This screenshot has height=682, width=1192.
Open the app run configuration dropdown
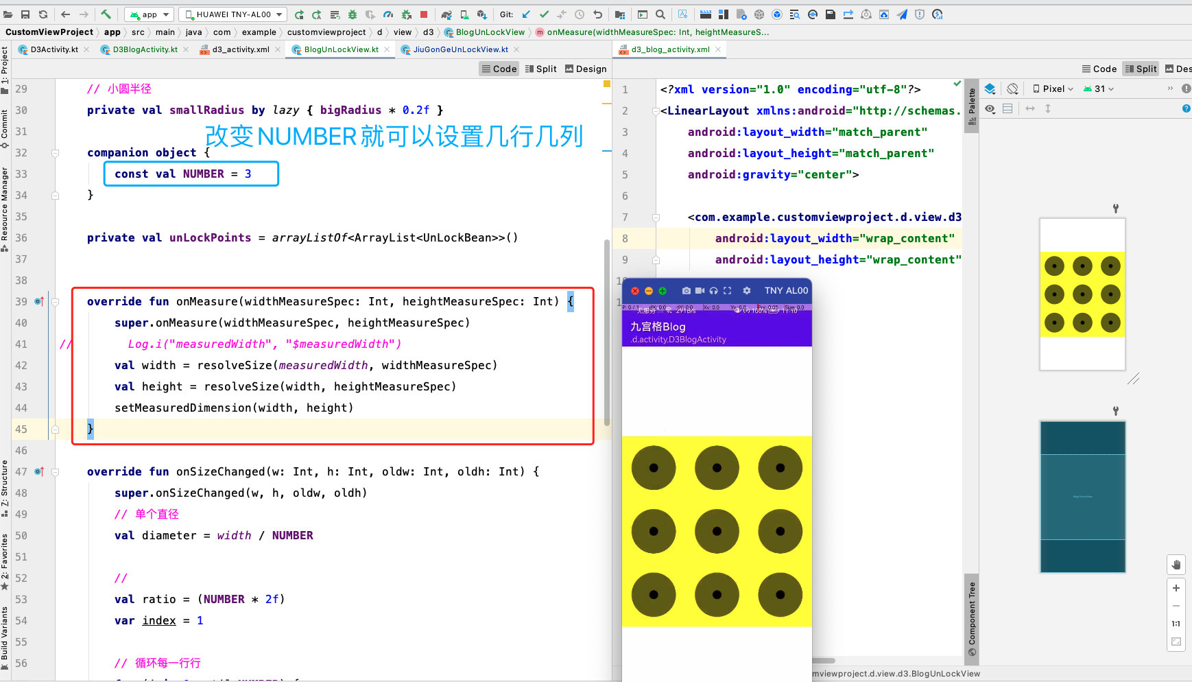(x=149, y=14)
